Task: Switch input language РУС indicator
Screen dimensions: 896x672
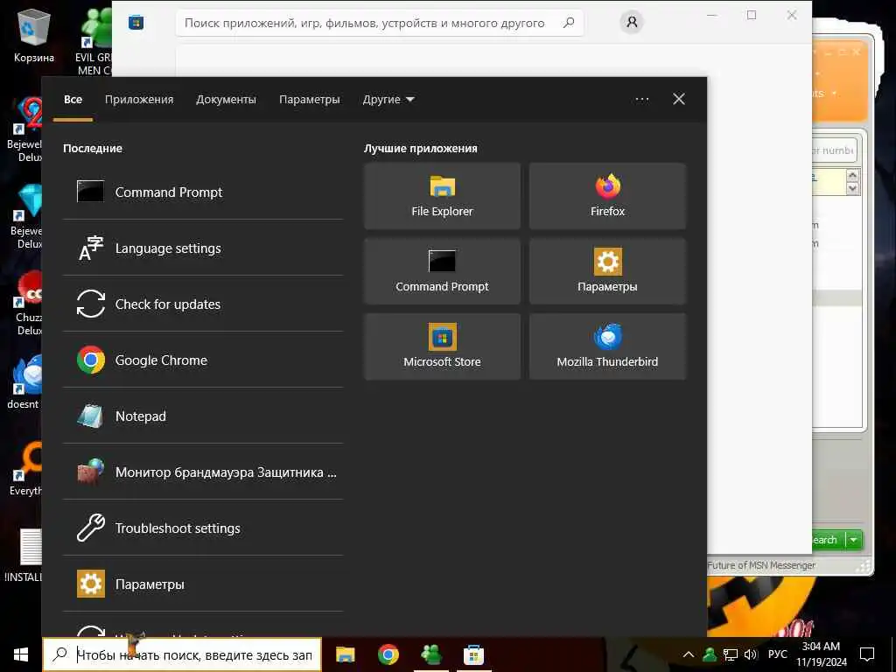Action: click(777, 654)
